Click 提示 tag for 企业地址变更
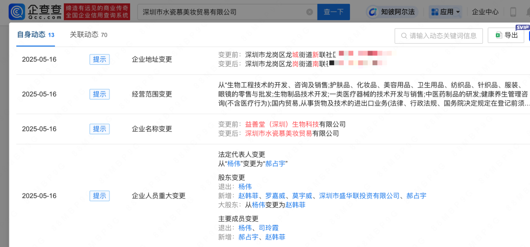Viewport: 530px width, 247px height. pos(100,59)
